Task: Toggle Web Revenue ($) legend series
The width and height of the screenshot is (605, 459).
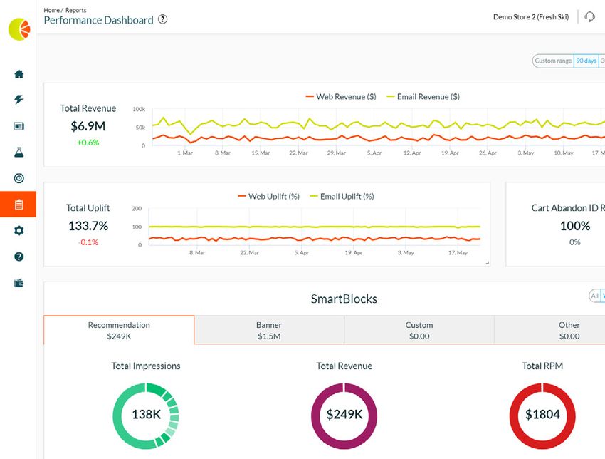Action: 341,97
